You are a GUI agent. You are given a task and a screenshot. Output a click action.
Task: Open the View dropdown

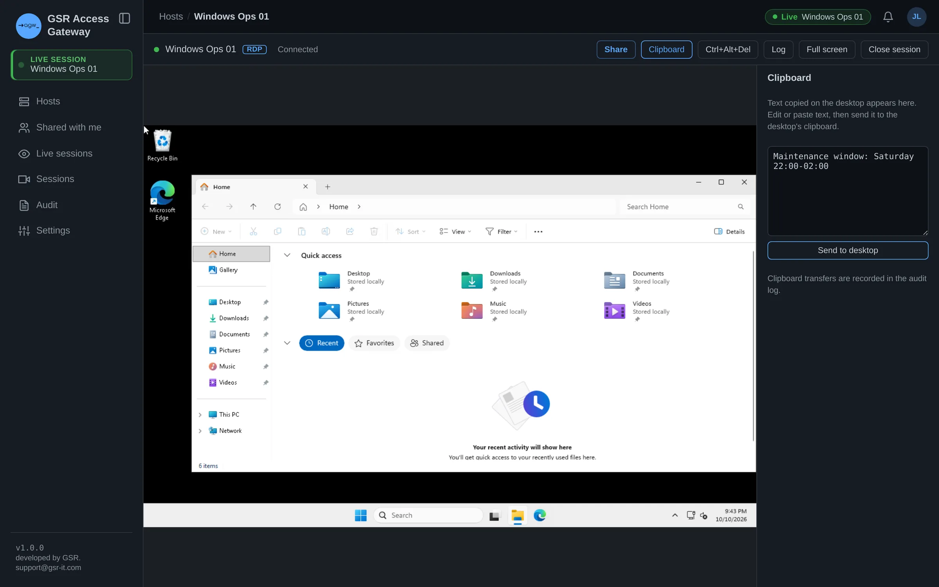(x=455, y=232)
